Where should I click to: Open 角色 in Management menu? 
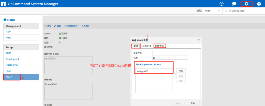[x=21, y=38]
